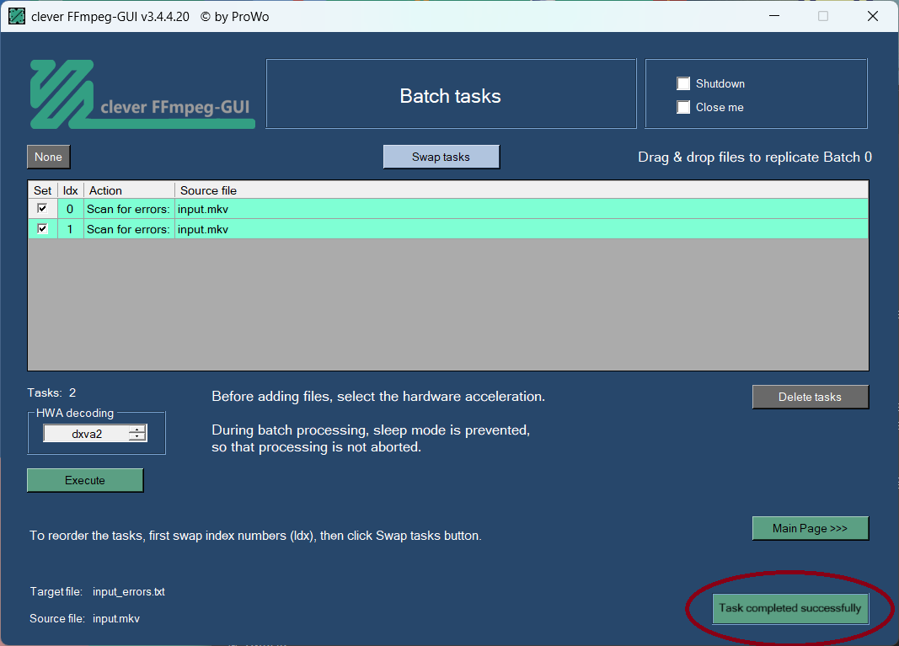The height and width of the screenshot is (646, 899).
Task: Click the Drag & drop files hint text
Action: 755,157
